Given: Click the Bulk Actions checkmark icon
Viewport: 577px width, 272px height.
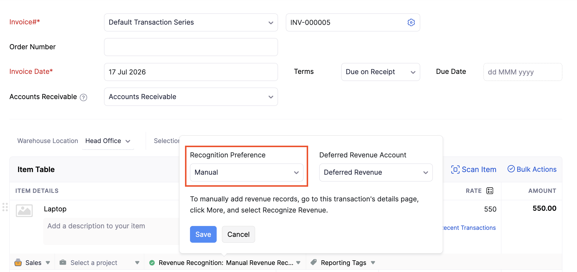Looking at the screenshot, I should [x=511, y=169].
